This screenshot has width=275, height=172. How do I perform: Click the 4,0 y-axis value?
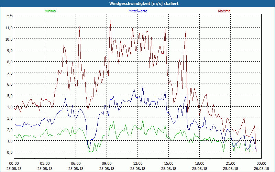(x=10, y=107)
